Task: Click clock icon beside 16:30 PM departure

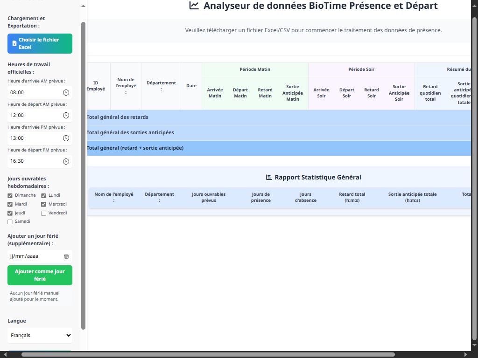Action: tap(66, 161)
